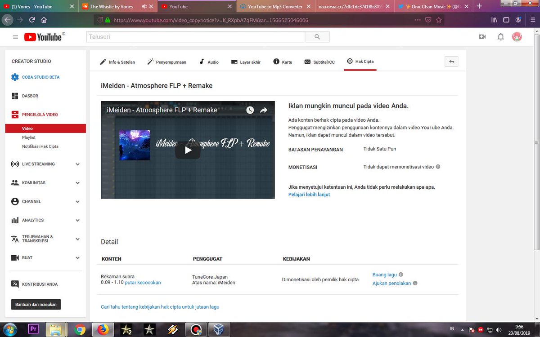Toggle Firefox sidebar view icon

[x=506, y=20]
